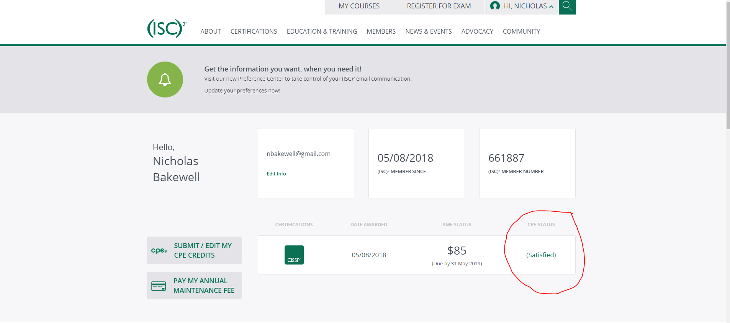Click the Edit Info link
Screen dimensions: 730x323
276,174
